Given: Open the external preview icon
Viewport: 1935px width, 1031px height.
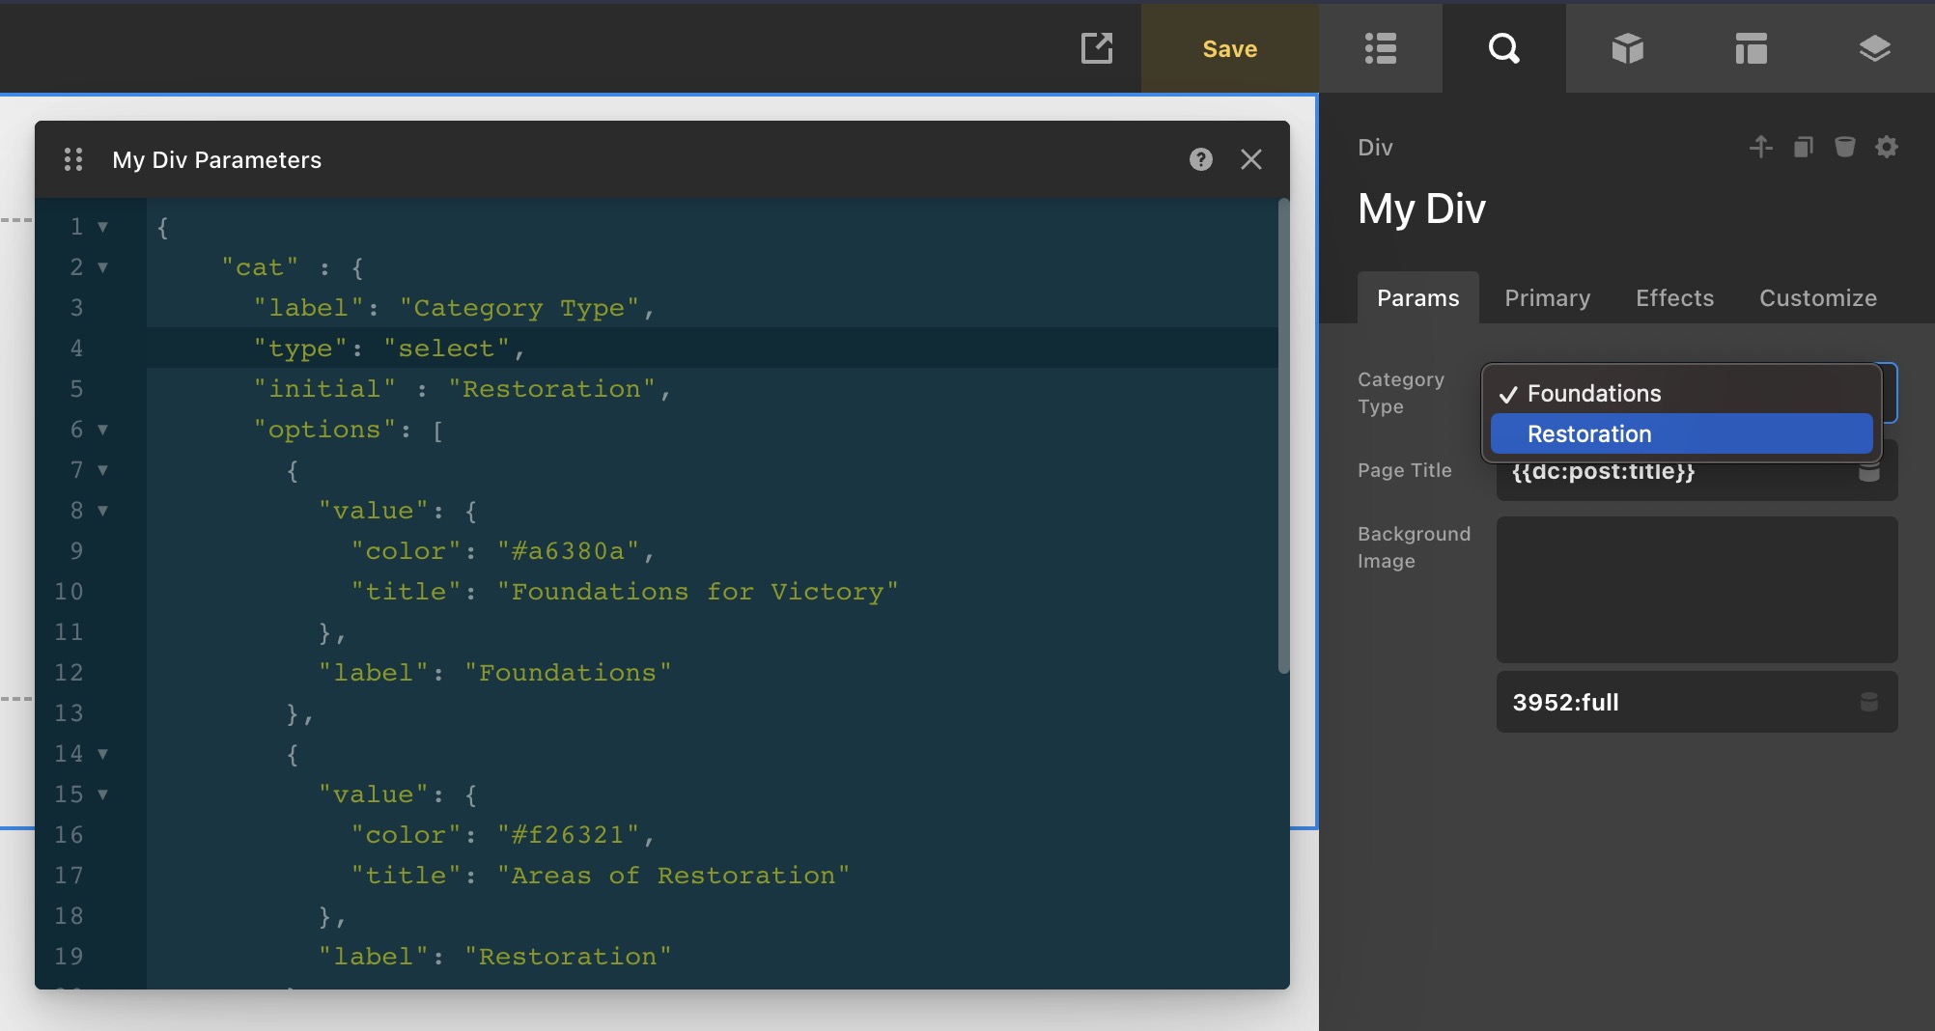Looking at the screenshot, I should click(x=1096, y=48).
